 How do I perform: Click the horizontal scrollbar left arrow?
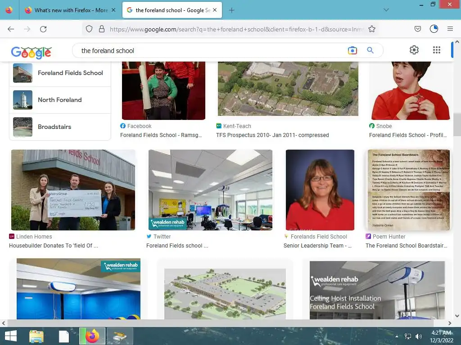(3, 323)
